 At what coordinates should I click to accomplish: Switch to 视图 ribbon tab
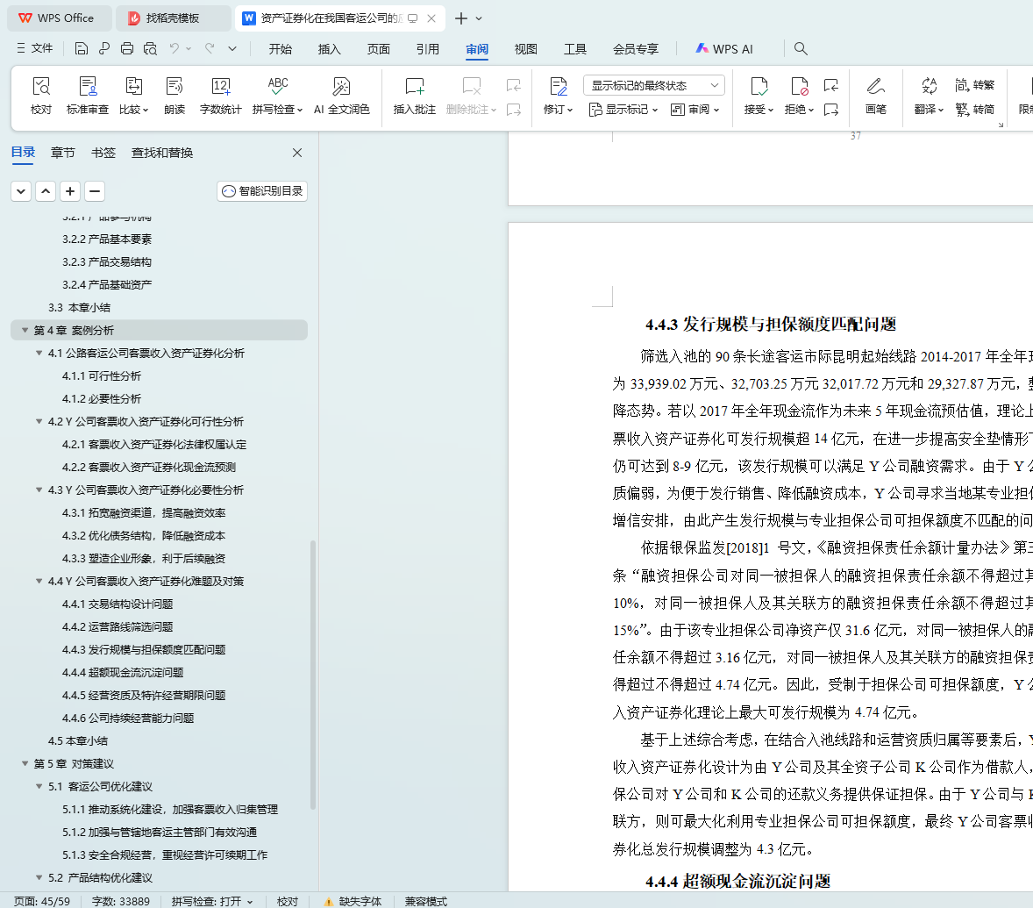(x=526, y=49)
